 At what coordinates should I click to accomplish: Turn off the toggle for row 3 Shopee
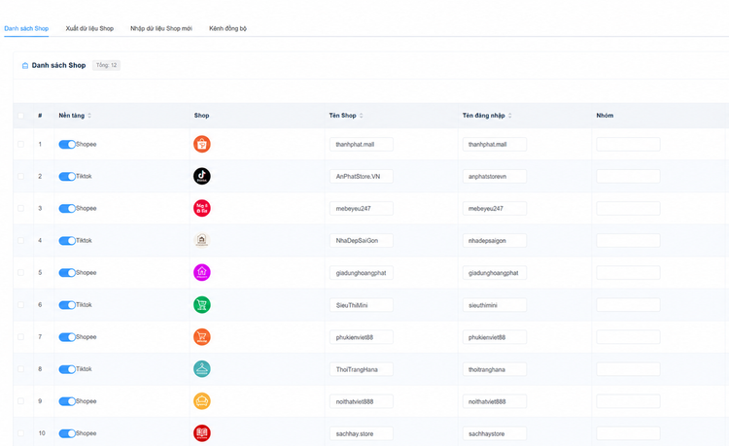[x=67, y=209]
